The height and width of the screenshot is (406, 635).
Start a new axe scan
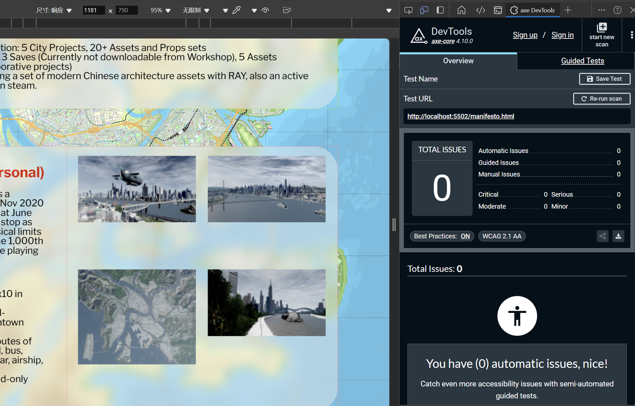point(602,35)
